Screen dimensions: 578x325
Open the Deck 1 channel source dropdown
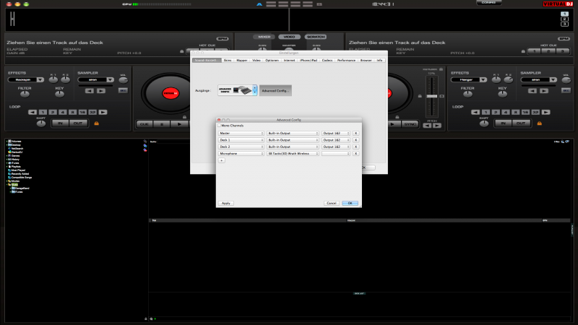[x=241, y=140]
